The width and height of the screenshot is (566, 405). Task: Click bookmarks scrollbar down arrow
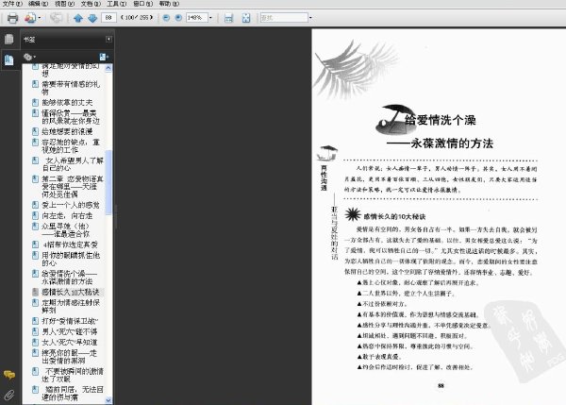point(108,400)
